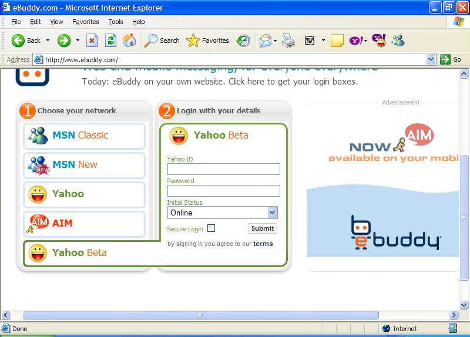This screenshot has width=470, height=337.
Task: Click the yellow note toolbar icon
Action: pyautogui.click(x=337, y=41)
